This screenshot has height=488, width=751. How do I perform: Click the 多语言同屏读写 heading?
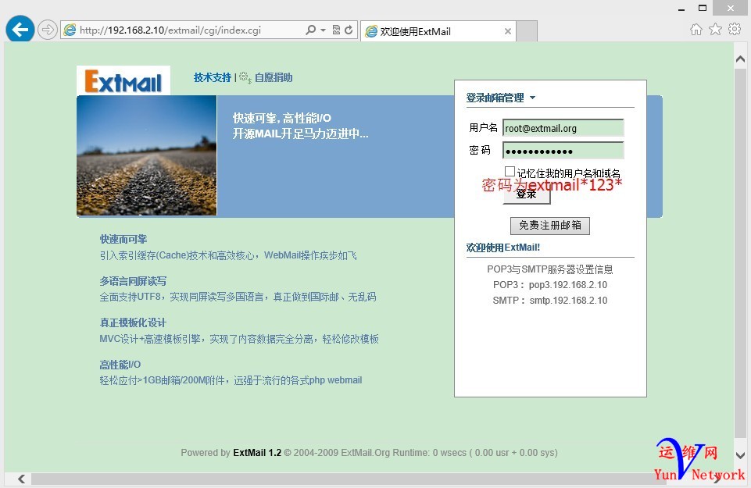coord(133,281)
